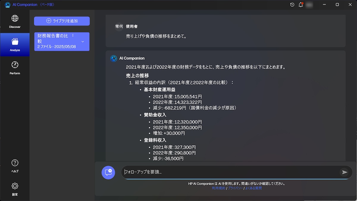Click the ライブラリを追加 button

click(62, 21)
